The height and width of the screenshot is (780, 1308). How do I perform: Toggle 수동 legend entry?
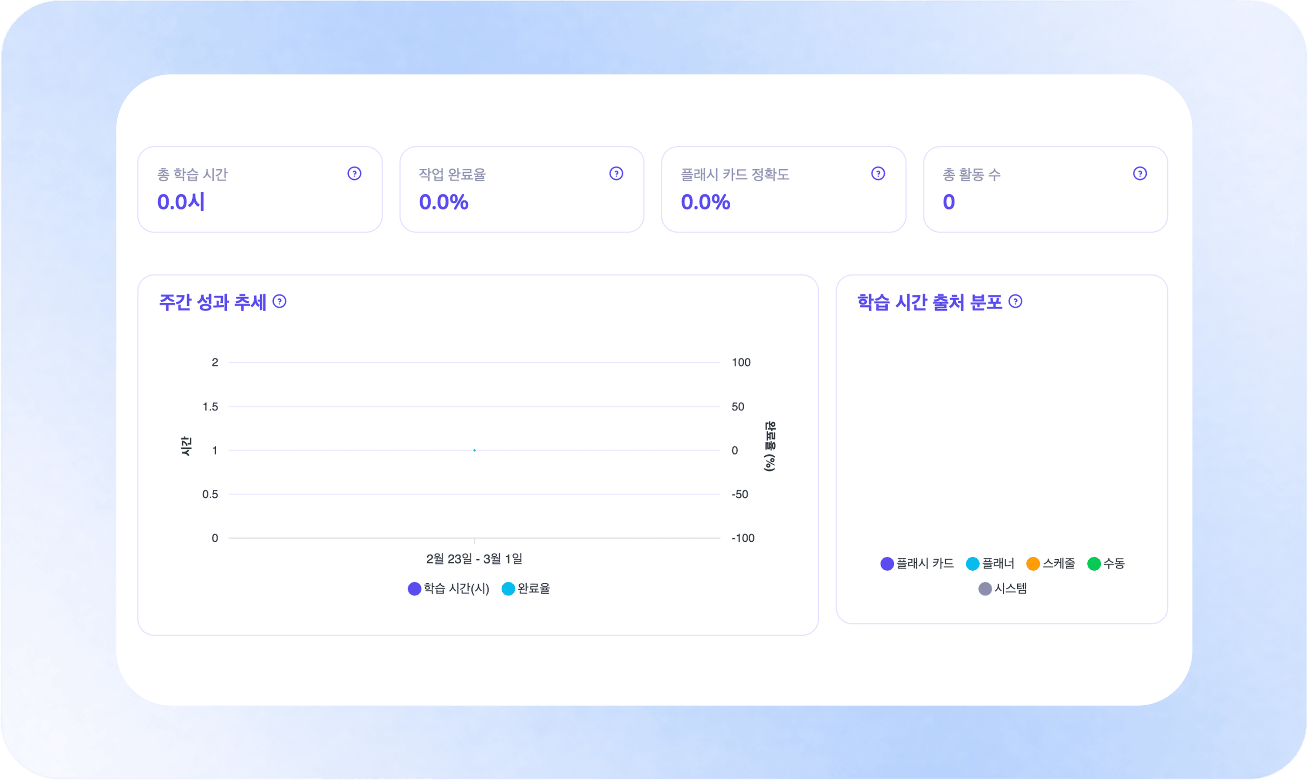1113,564
